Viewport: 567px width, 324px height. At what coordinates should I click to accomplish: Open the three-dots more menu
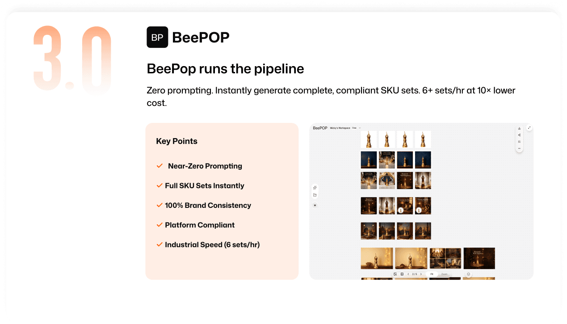click(519, 148)
